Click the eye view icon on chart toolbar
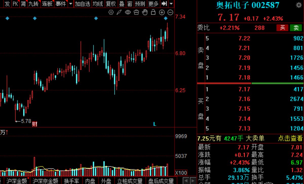The width and height of the screenshot is (304, 184). tap(128, 12)
